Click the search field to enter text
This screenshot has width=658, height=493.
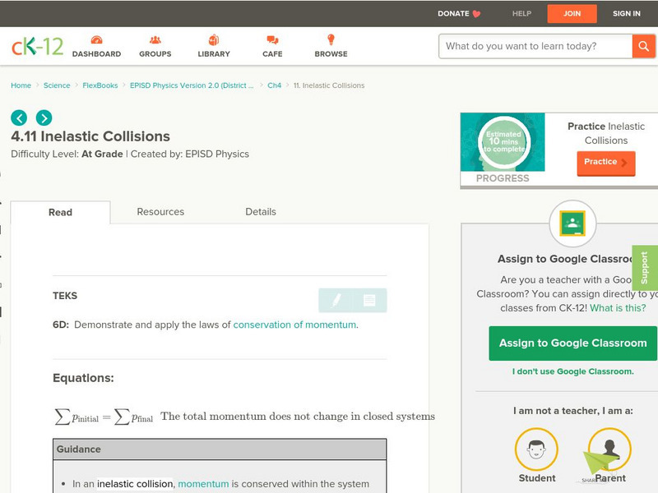pyautogui.click(x=535, y=46)
